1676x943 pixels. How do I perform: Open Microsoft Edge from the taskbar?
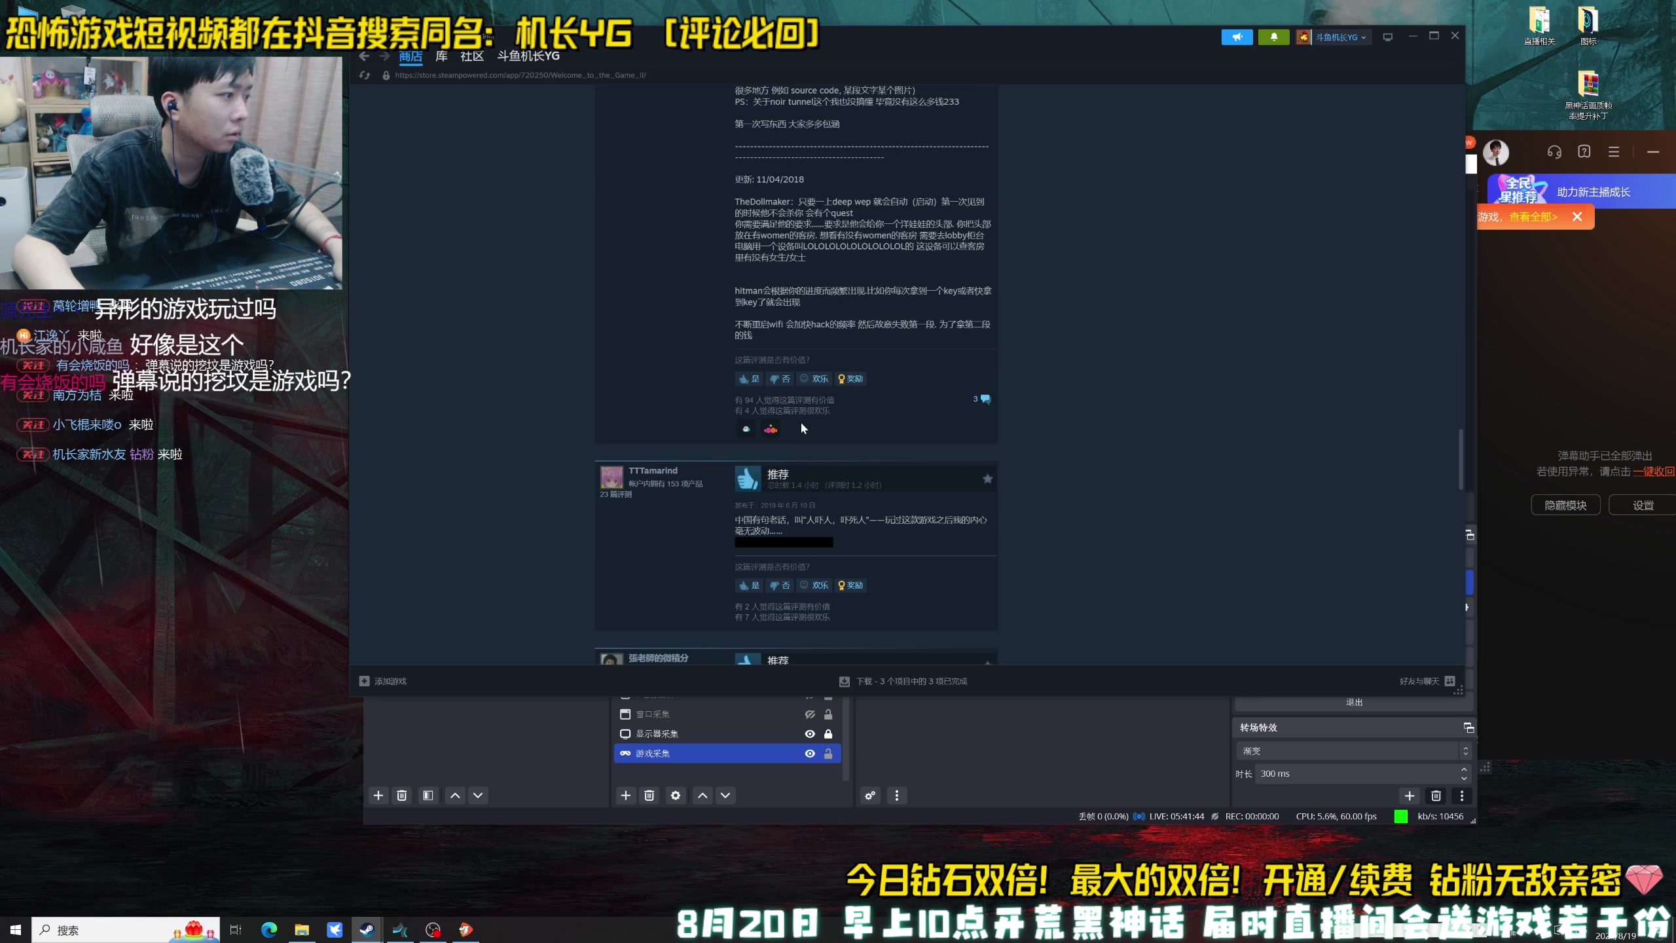pos(268,929)
